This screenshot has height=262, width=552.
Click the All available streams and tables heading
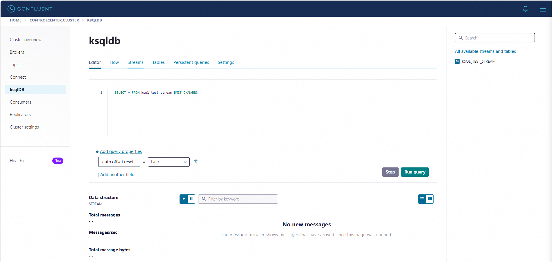(x=485, y=51)
